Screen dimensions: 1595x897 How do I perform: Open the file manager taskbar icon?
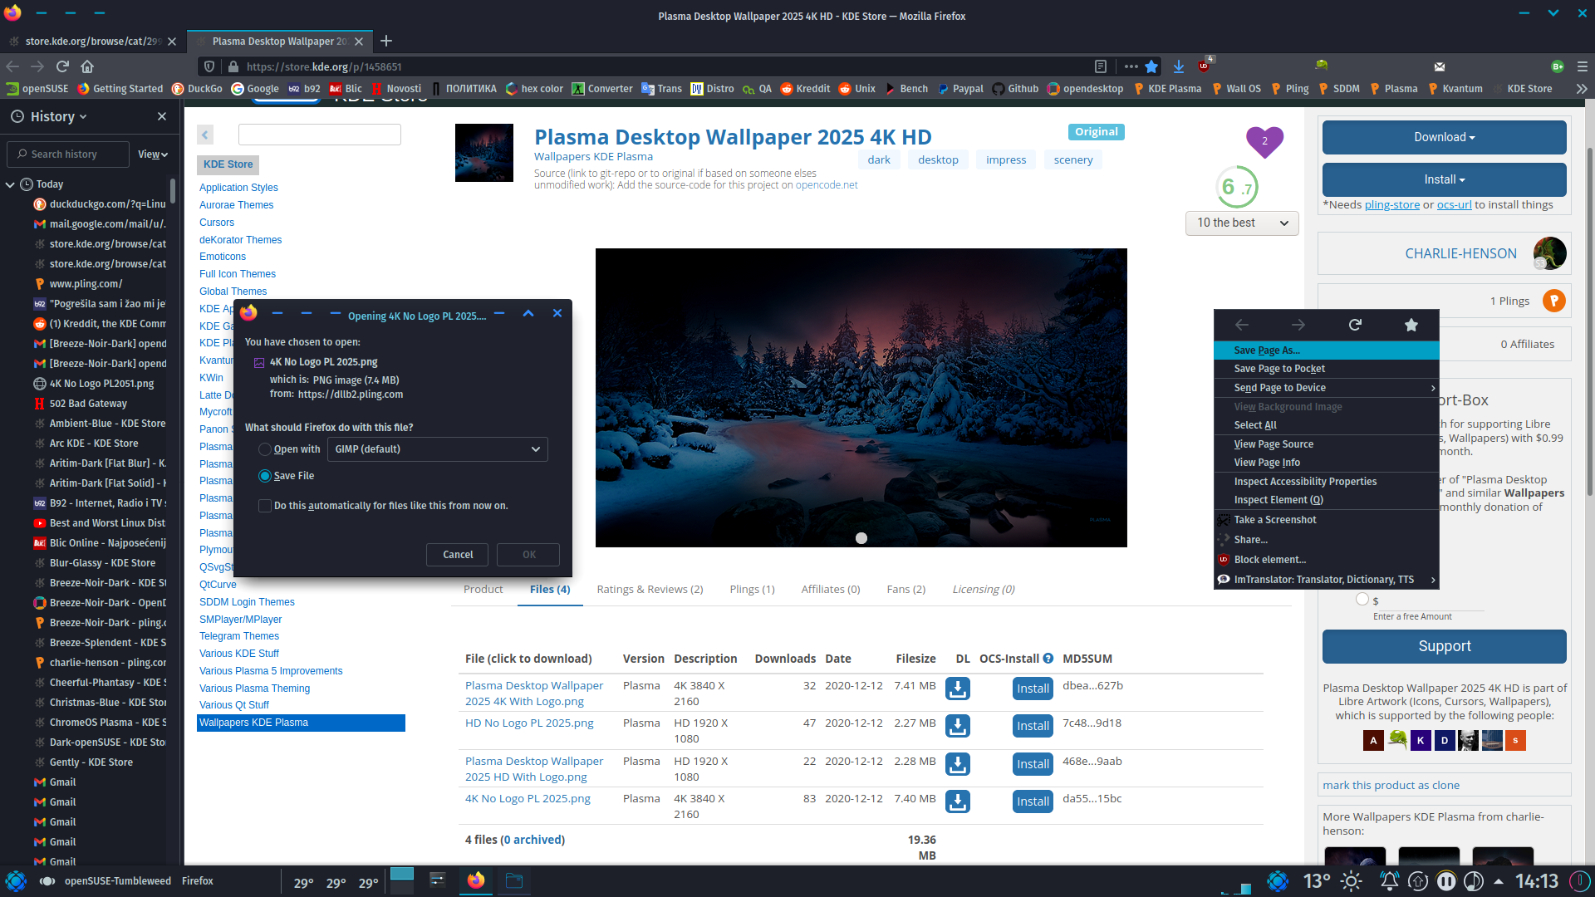[x=514, y=880]
